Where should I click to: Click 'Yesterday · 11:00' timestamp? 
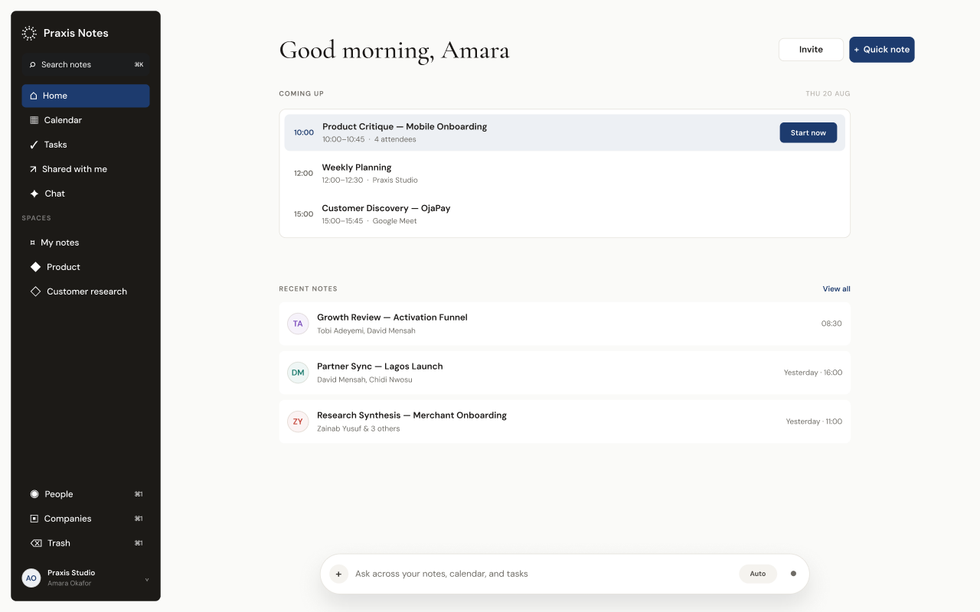814,422
